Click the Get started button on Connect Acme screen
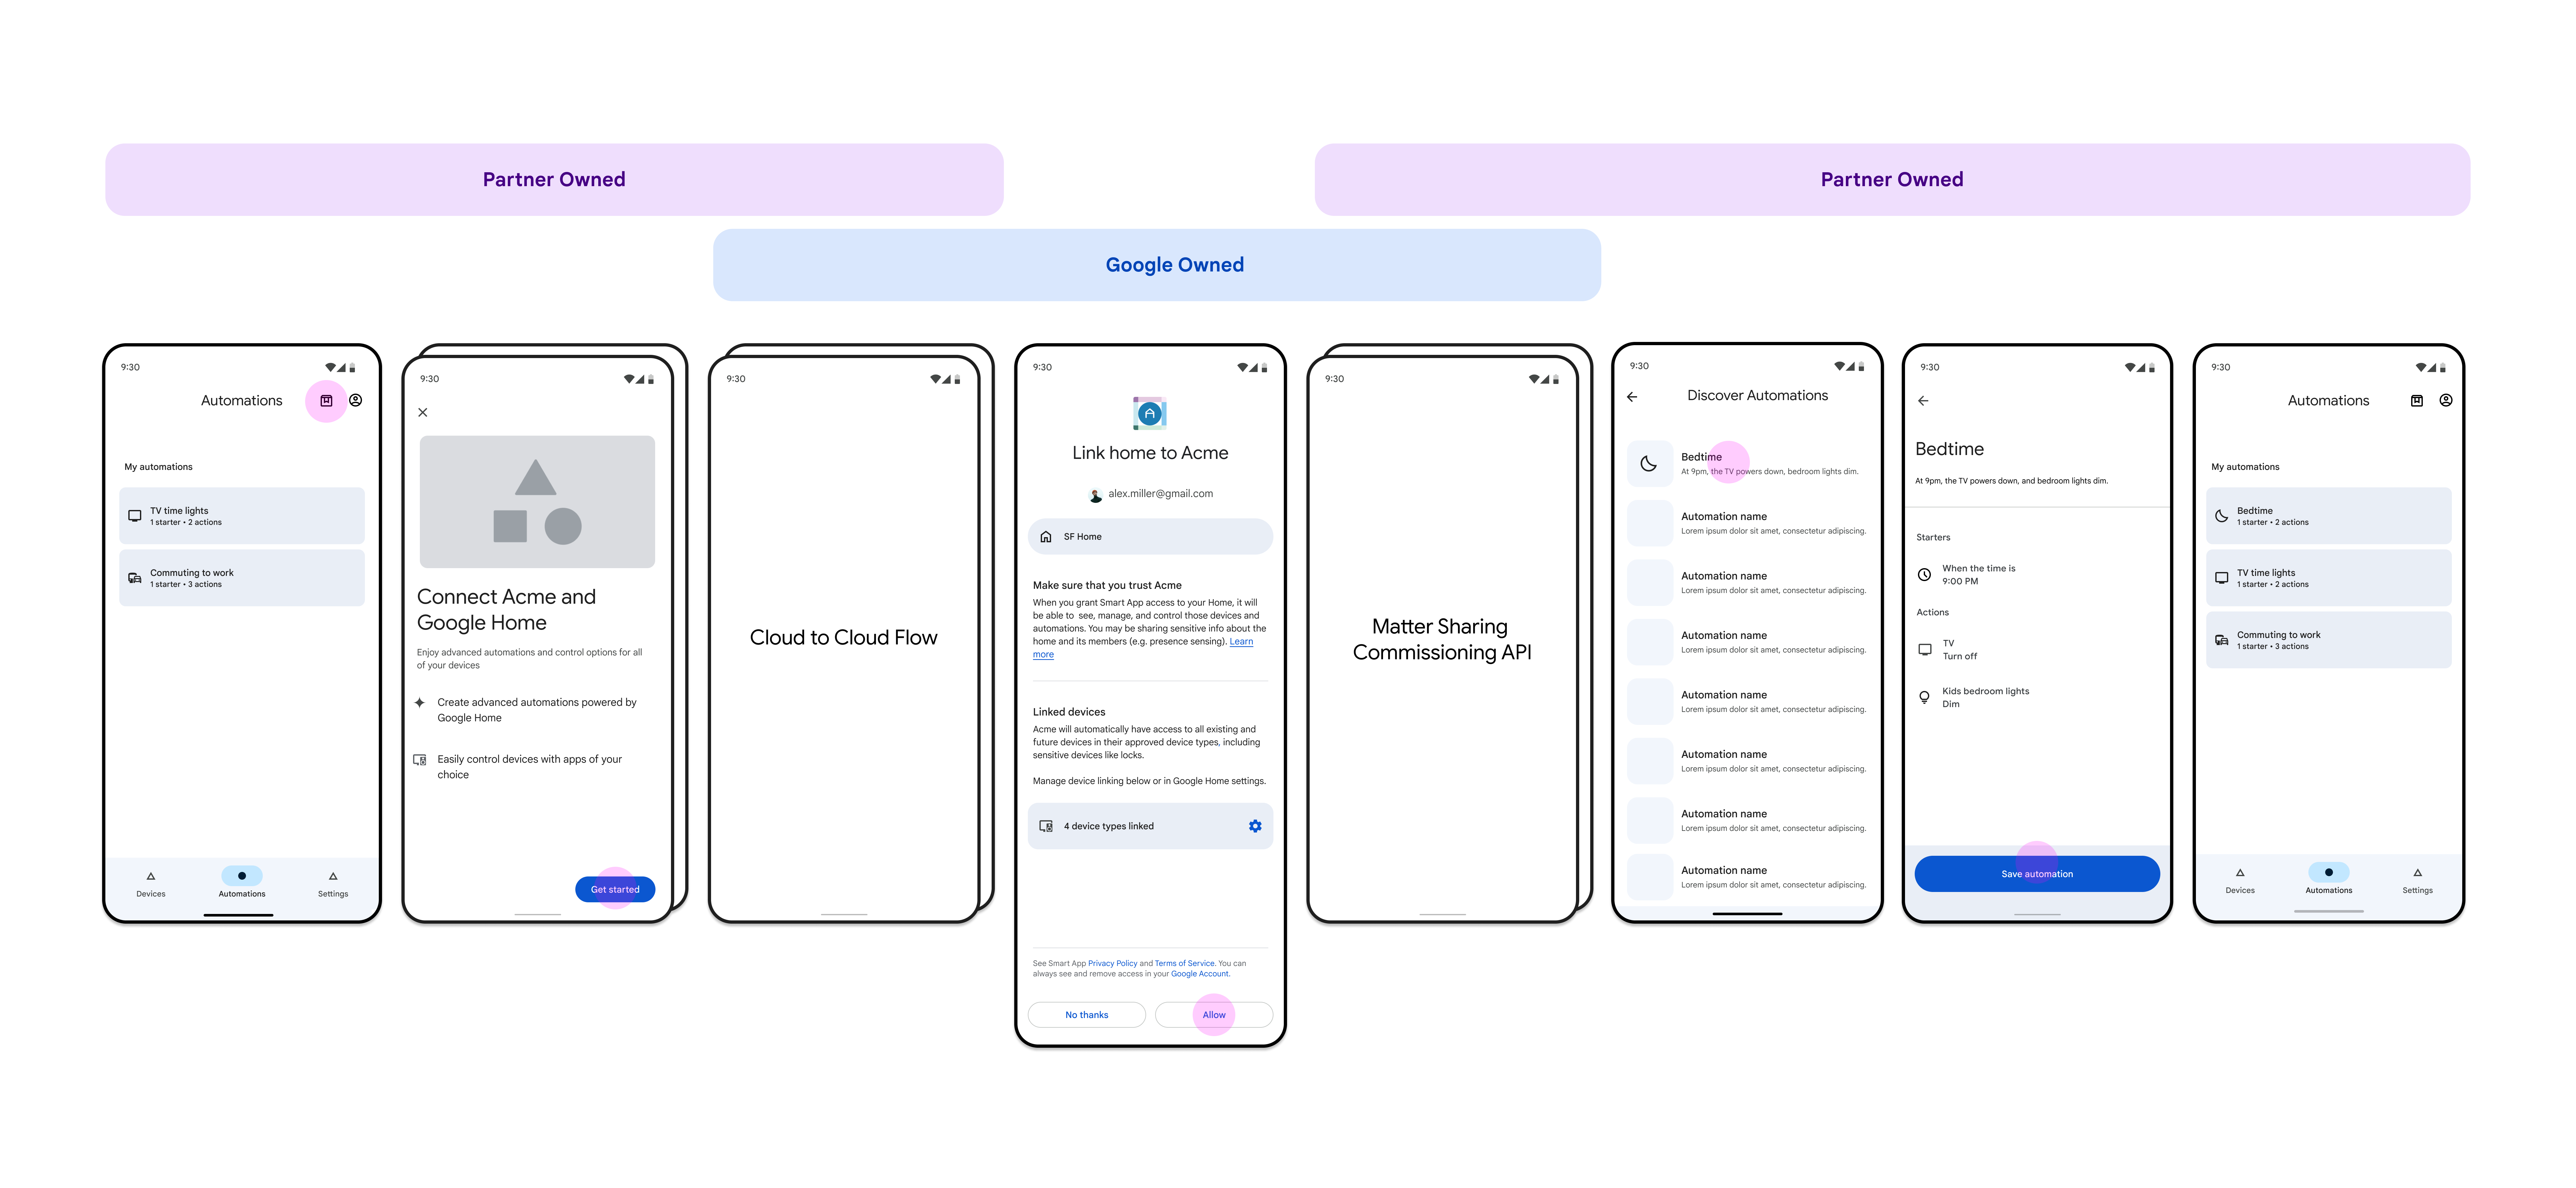Screen dimensions: 2576x1188 (x=614, y=889)
